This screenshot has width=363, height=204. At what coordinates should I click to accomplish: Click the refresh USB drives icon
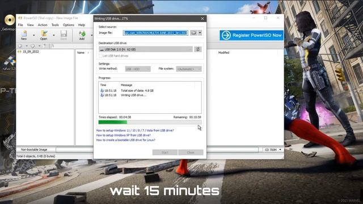coord(198,49)
